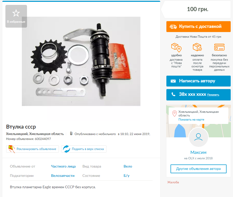The height and width of the screenshot is (197, 233).
Task: Buy with delivery using the orange button
Action: coord(198,27)
